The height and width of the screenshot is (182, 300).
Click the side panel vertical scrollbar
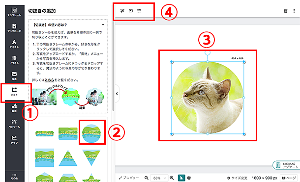(x=113, y=66)
